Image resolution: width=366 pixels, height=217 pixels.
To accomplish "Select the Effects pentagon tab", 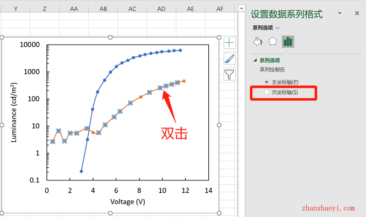I will [x=273, y=42].
